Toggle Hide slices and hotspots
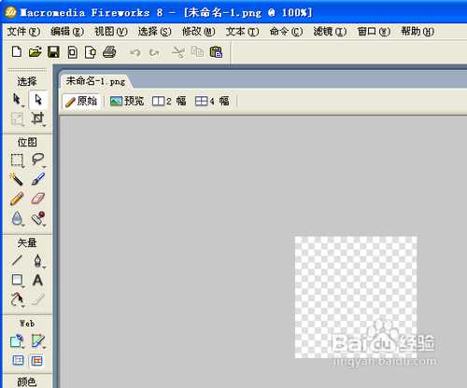Screen dimensions: 467x388 tap(18, 360)
